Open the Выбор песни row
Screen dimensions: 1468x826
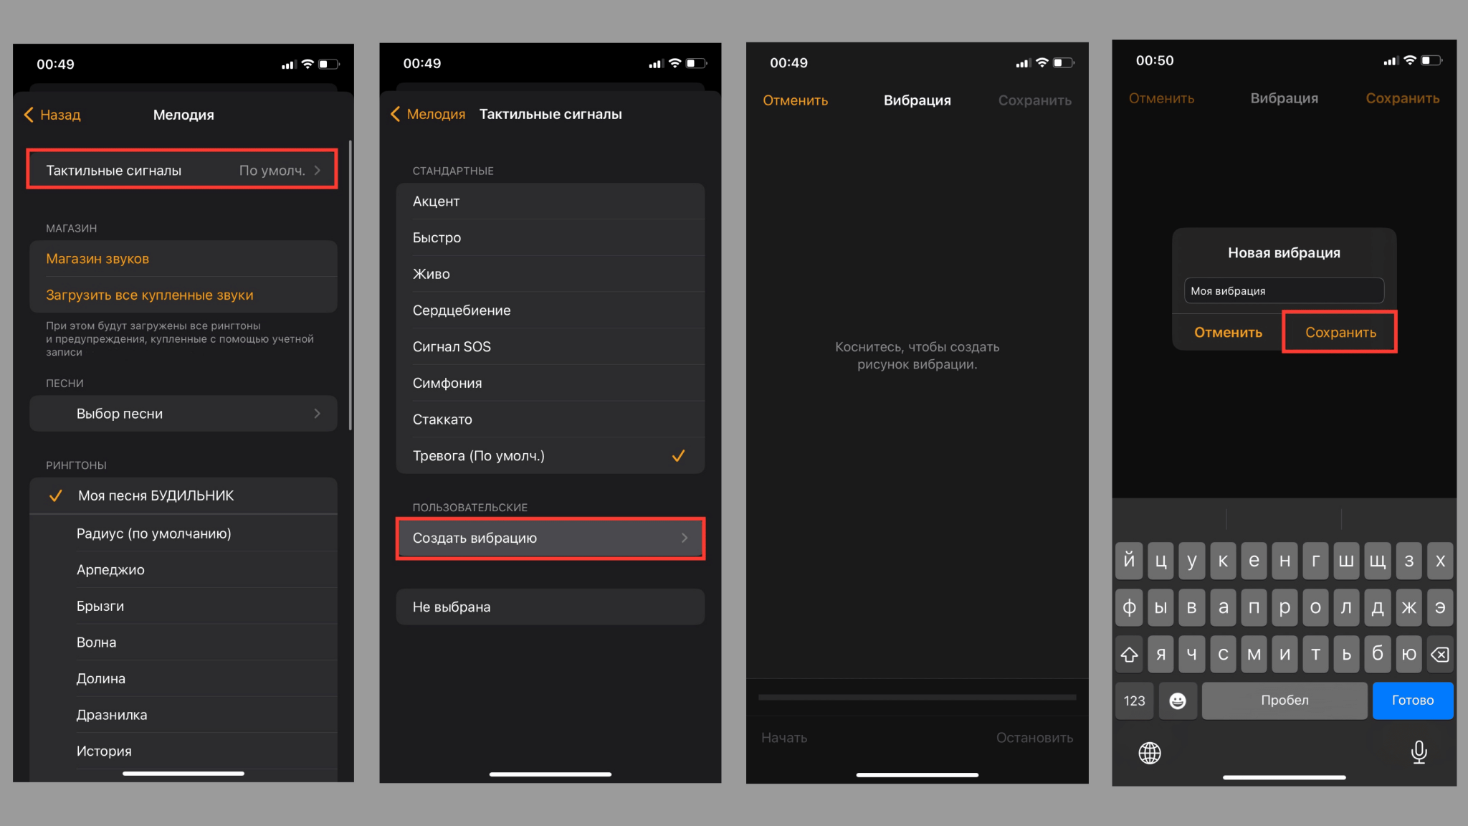[x=183, y=414]
